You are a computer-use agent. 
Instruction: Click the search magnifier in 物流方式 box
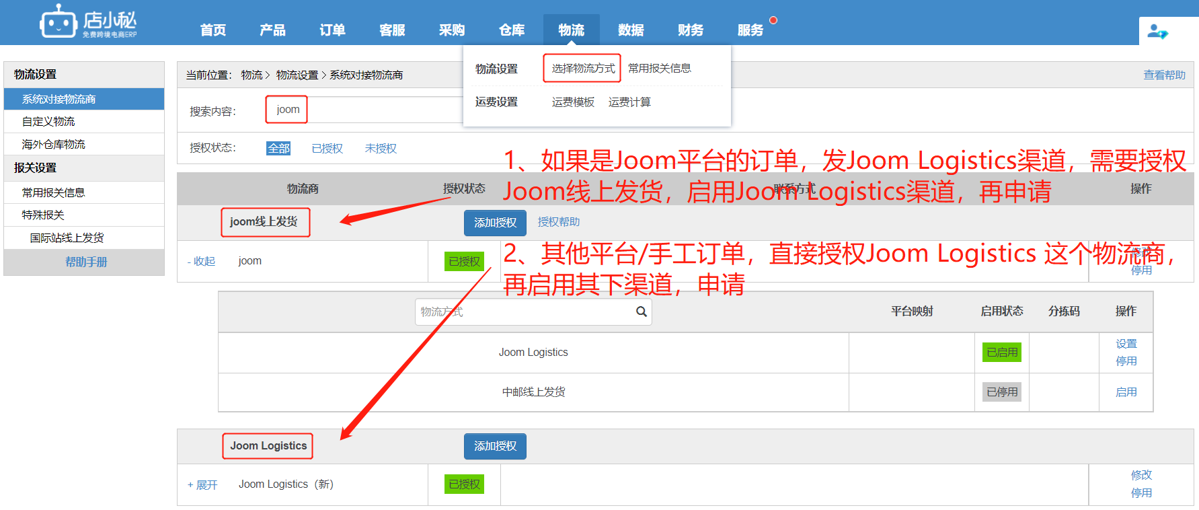[x=641, y=312]
